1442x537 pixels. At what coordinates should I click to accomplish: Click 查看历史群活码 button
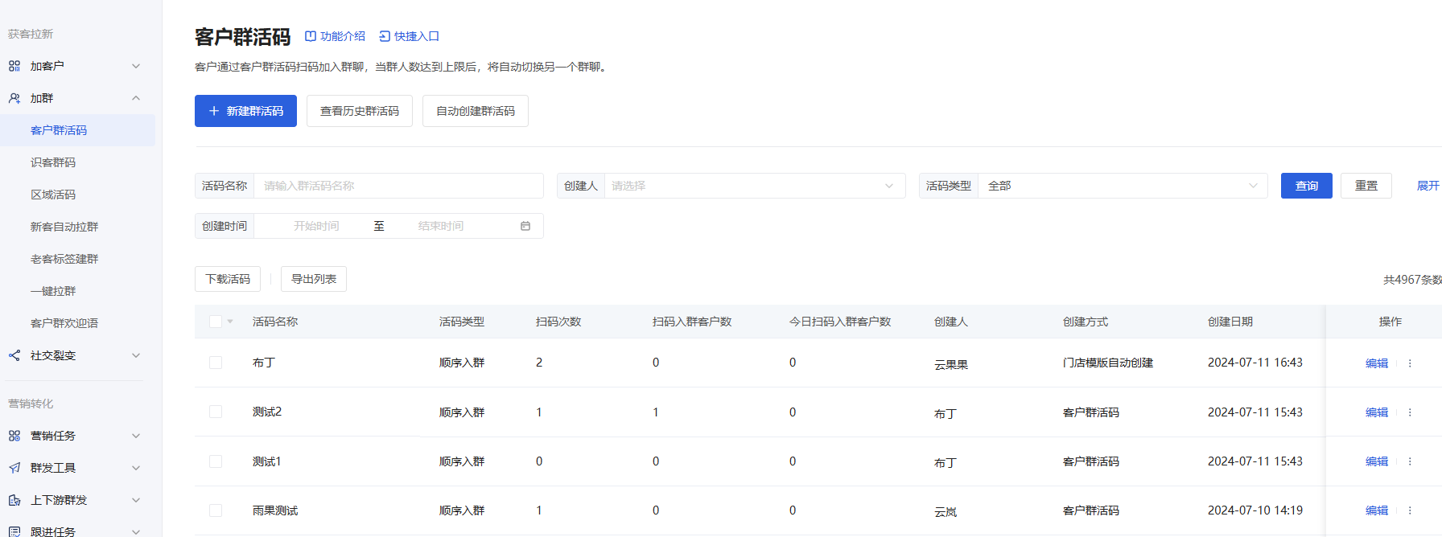[x=360, y=111]
